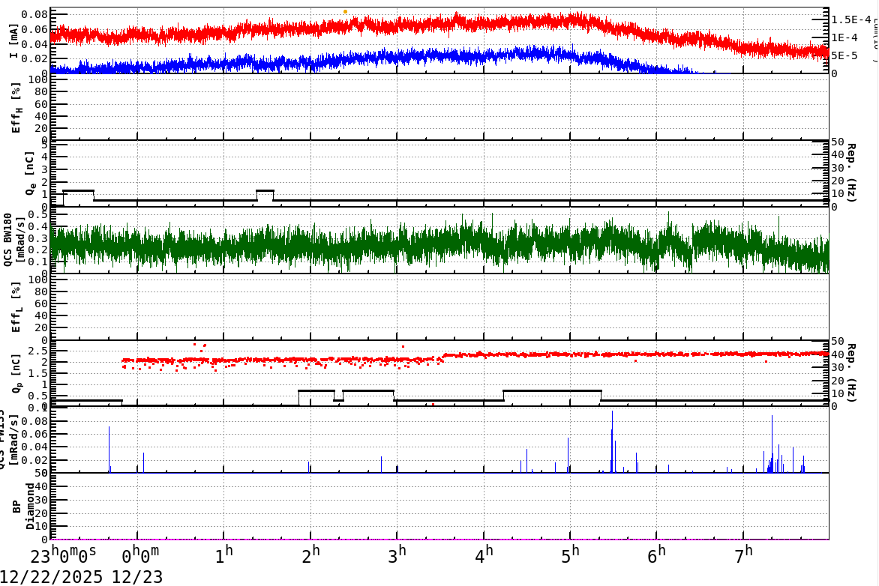This screenshot has width=879, height=586.
Task: Click the tall blue spike near 5h30m
Action: (x=613, y=442)
